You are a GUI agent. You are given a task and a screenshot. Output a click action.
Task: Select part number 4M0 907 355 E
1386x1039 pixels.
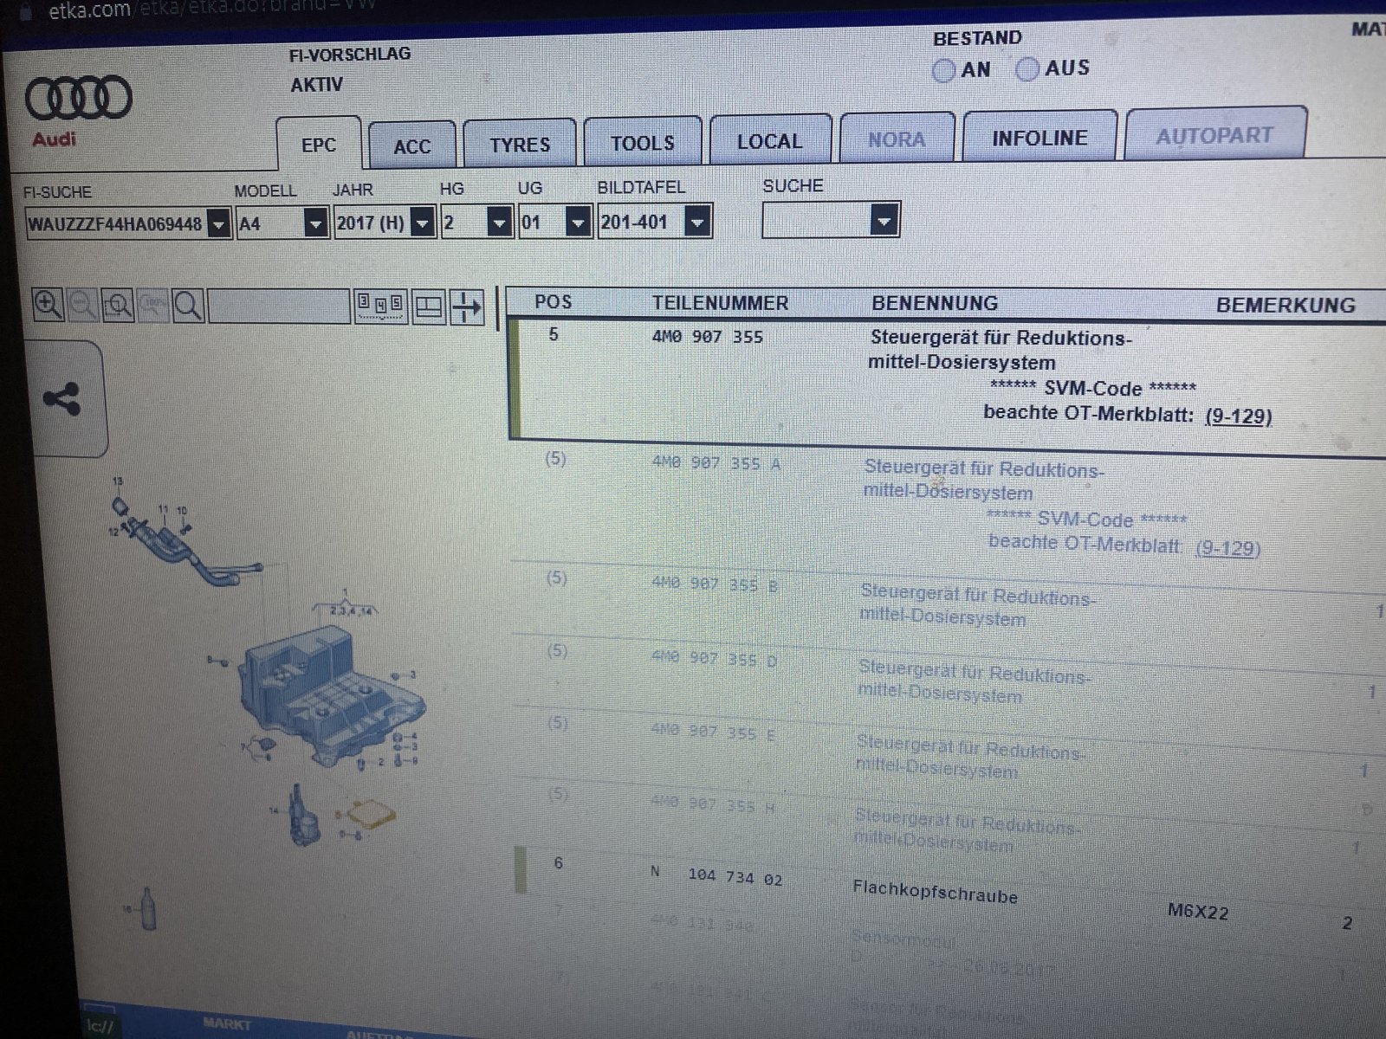(x=714, y=732)
